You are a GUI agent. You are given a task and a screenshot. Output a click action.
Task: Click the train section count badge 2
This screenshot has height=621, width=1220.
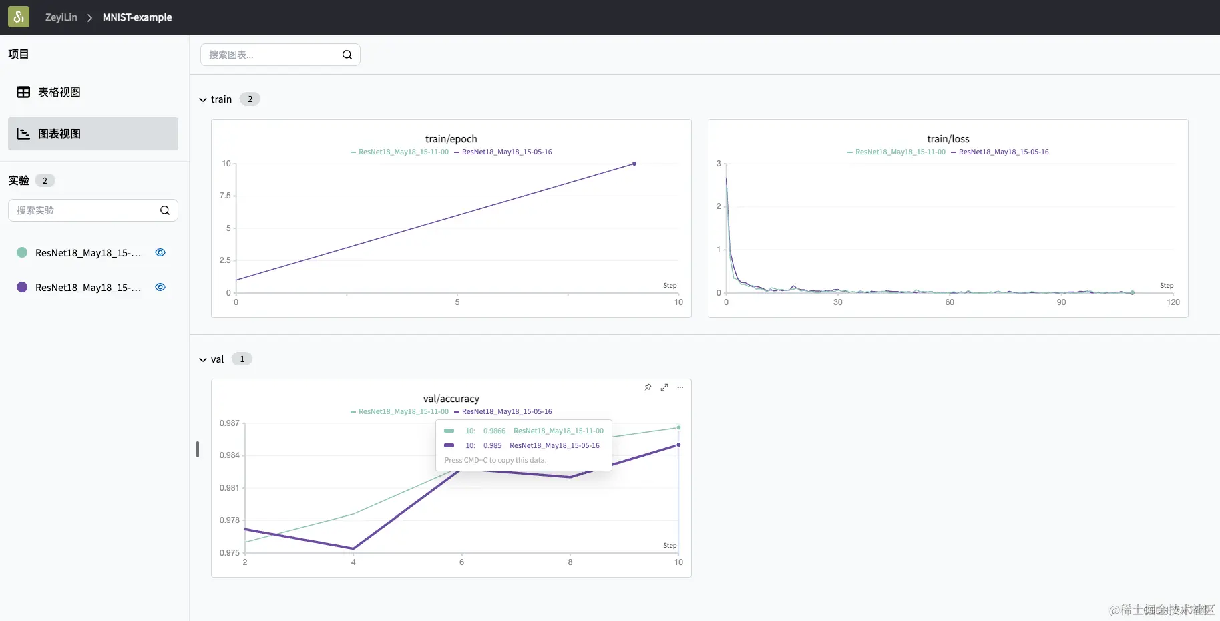(250, 99)
